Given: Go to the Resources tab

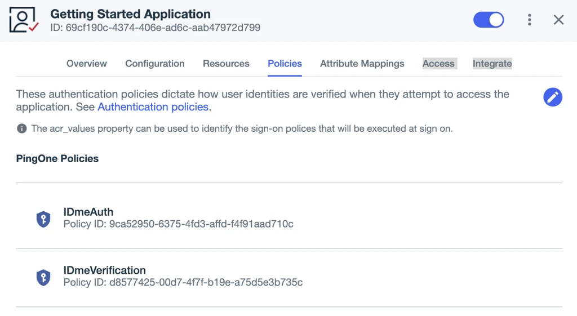Looking at the screenshot, I should click(226, 64).
